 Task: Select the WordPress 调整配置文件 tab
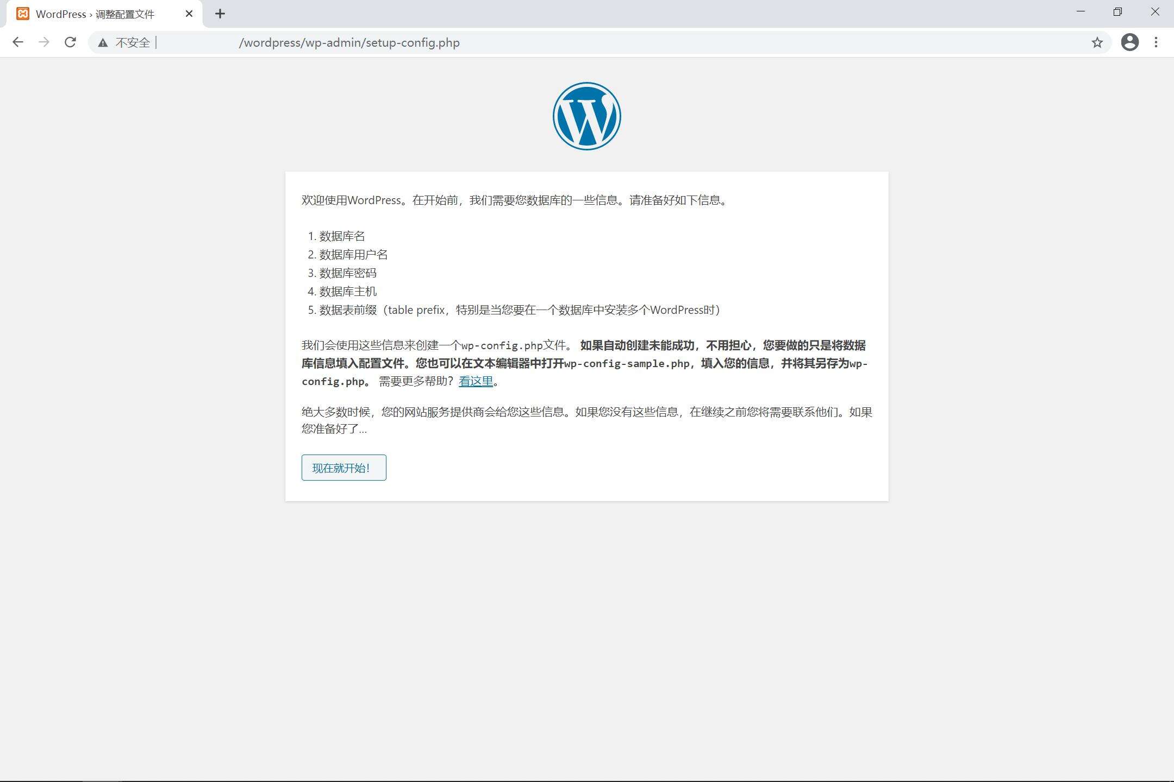pyautogui.click(x=104, y=14)
